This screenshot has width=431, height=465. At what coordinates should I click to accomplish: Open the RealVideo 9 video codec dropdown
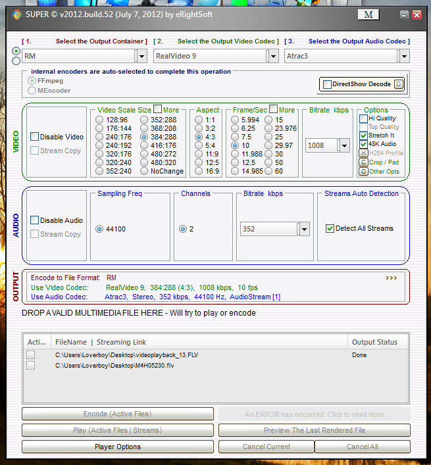[272, 57]
